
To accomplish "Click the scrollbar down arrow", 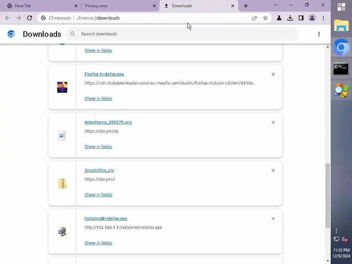I will (x=328, y=261).
